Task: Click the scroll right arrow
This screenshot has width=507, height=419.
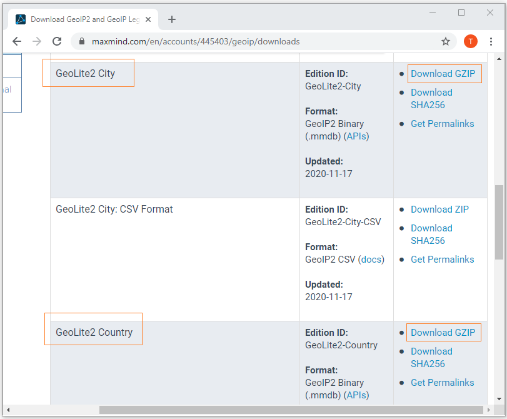Action: click(489, 410)
